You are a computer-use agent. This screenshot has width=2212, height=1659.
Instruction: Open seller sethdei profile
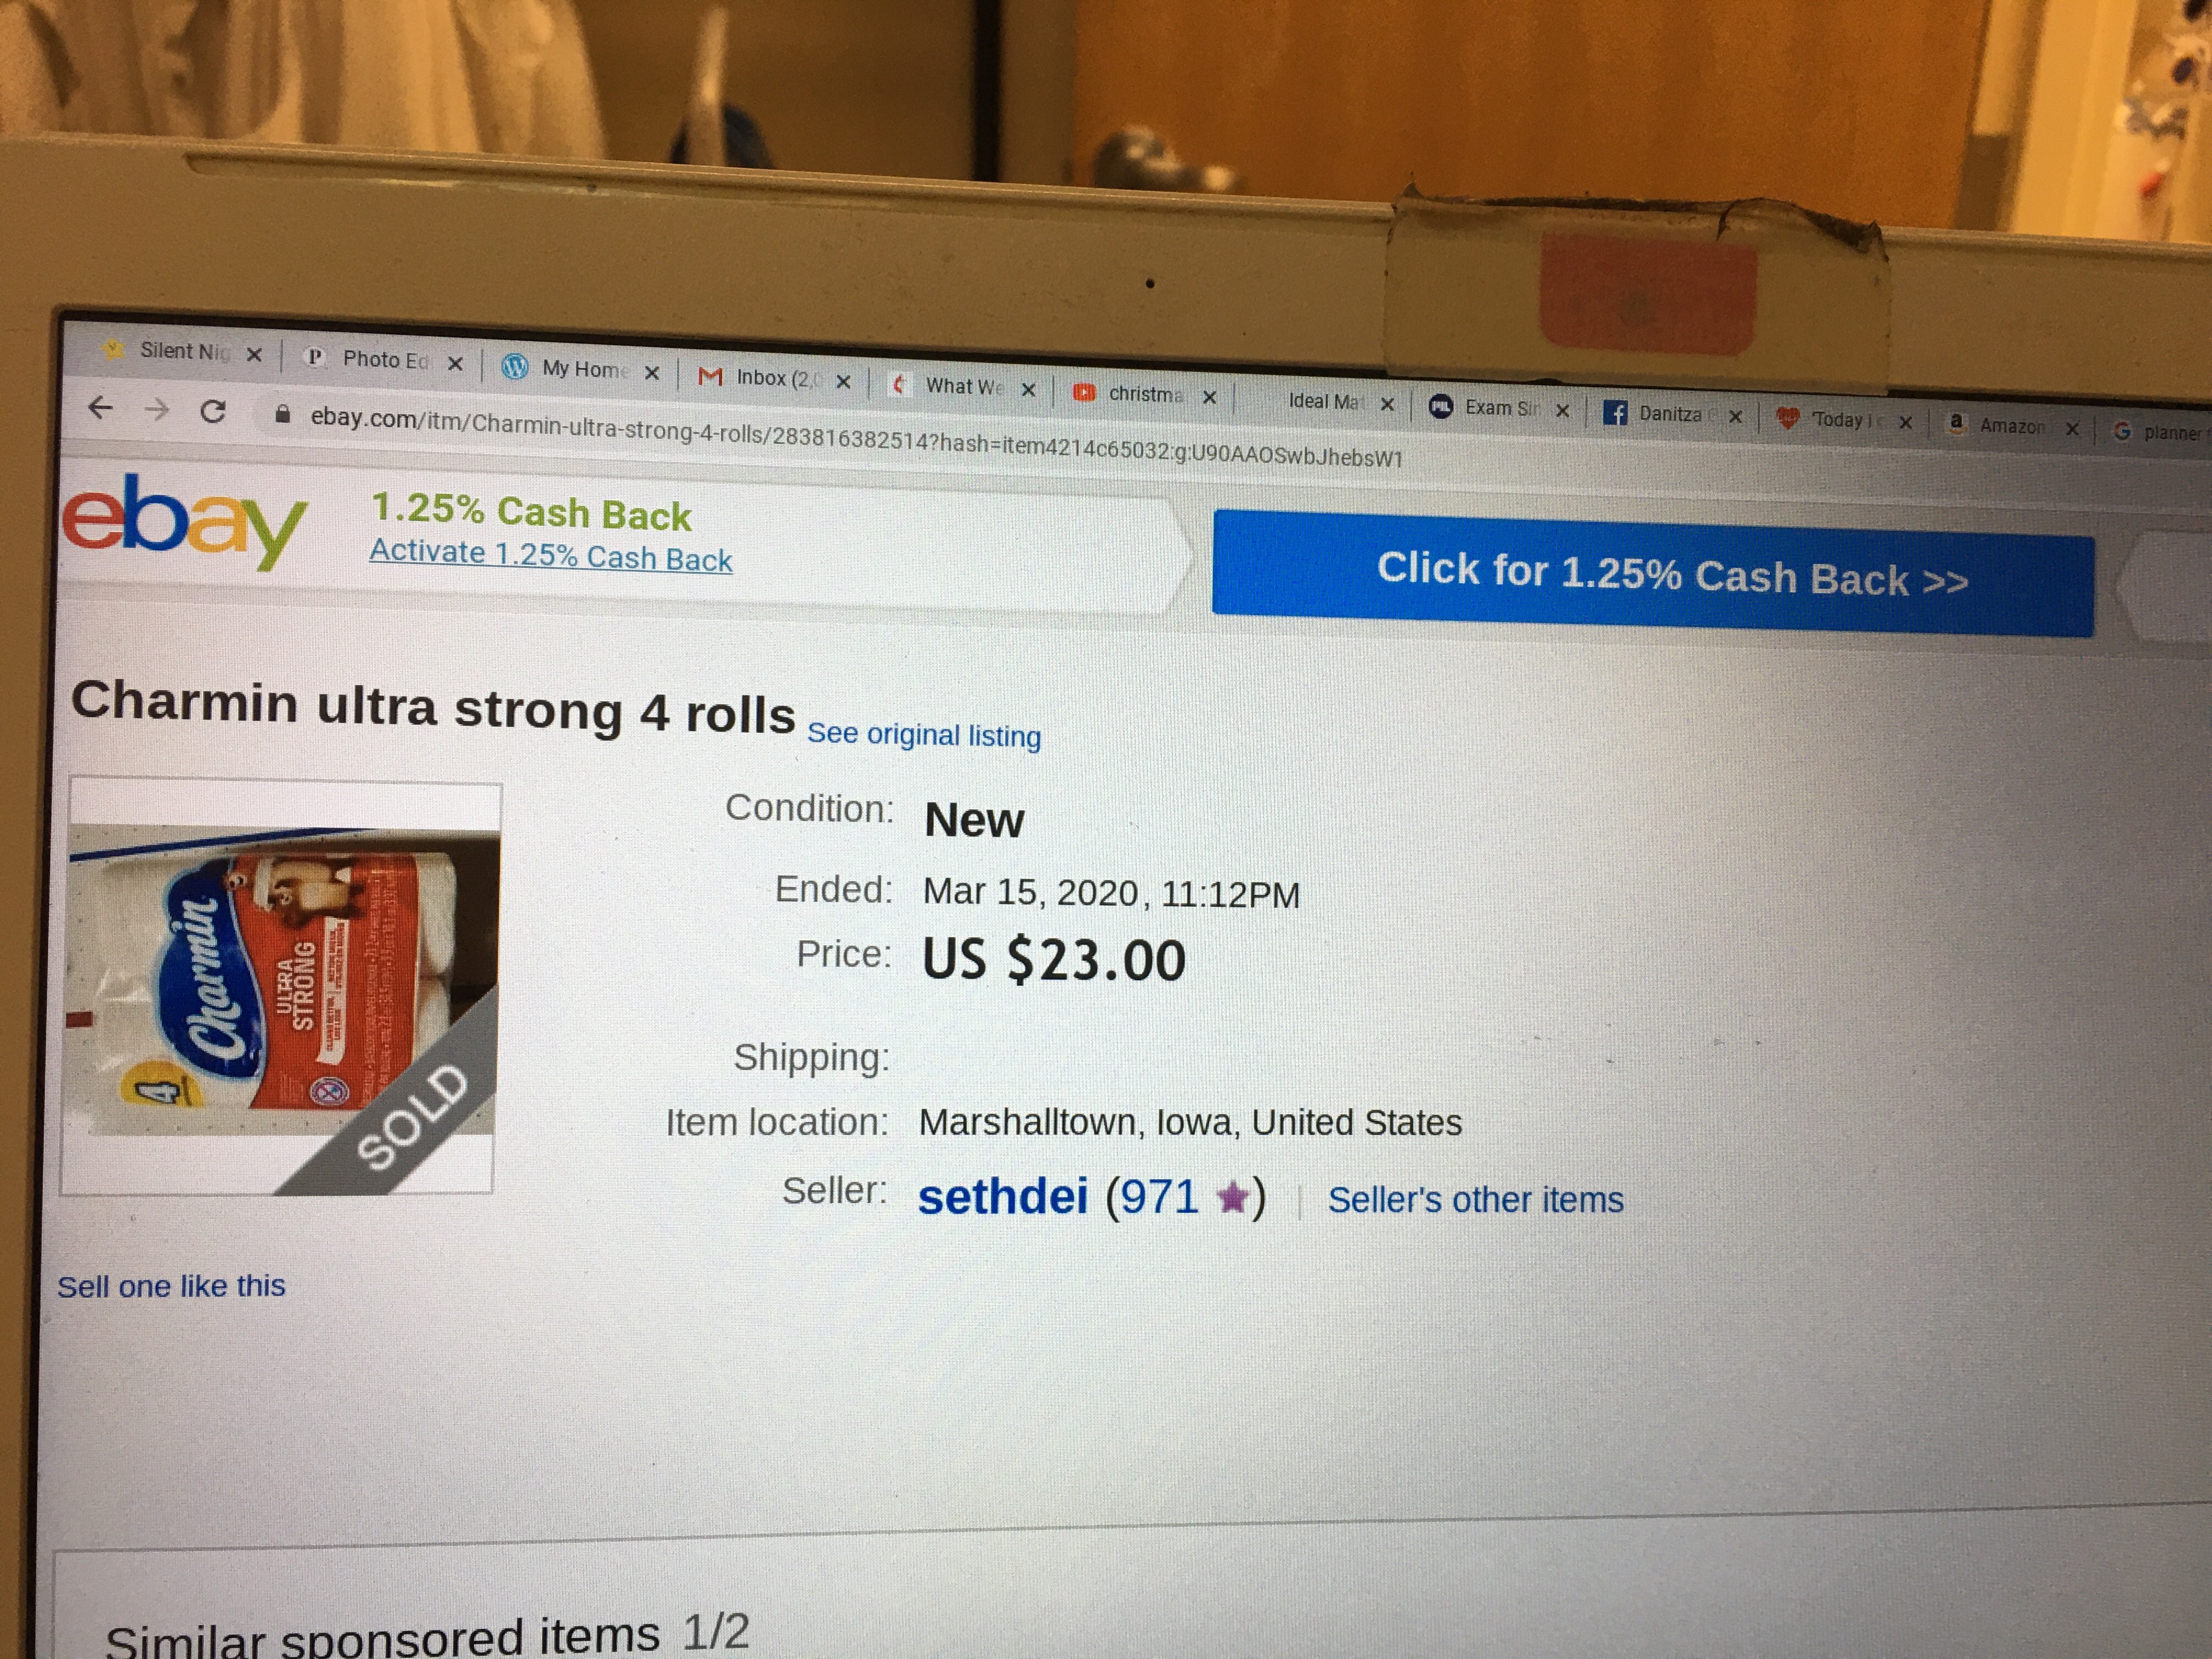1002,1195
